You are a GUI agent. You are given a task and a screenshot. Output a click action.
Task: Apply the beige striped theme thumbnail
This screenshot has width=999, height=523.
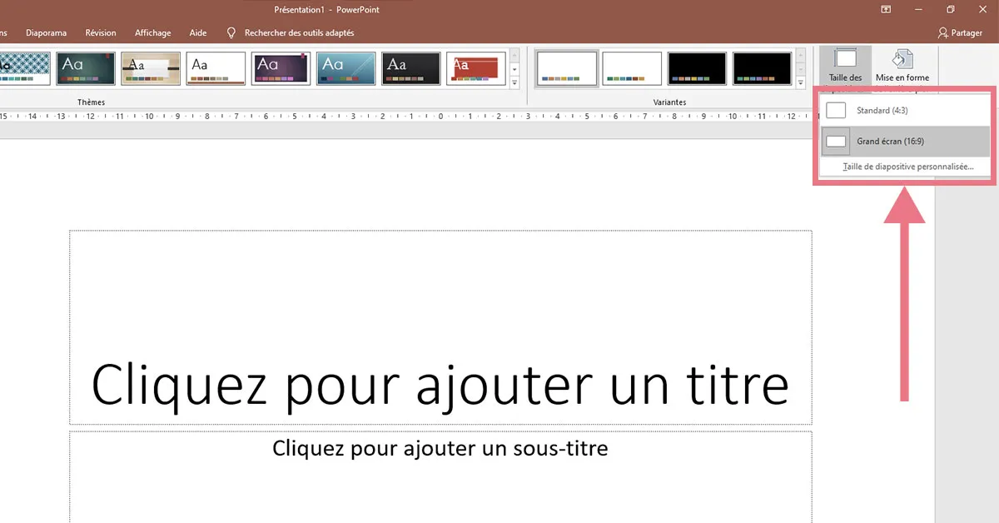click(x=151, y=68)
